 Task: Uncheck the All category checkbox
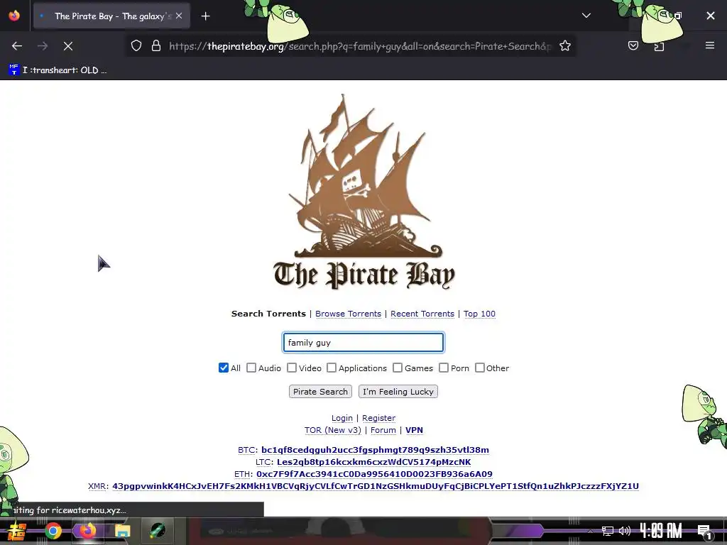click(x=224, y=368)
